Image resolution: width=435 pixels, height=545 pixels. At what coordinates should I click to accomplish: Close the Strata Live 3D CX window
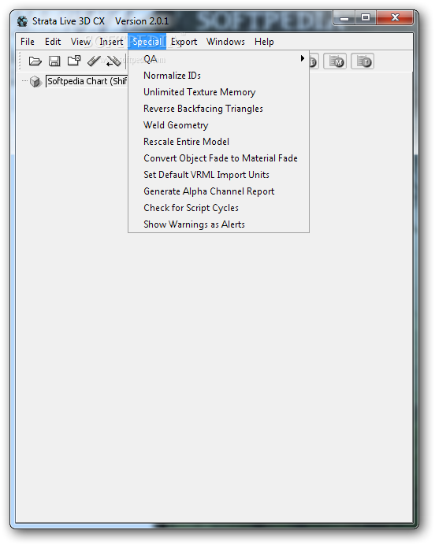tap(395, 18)
